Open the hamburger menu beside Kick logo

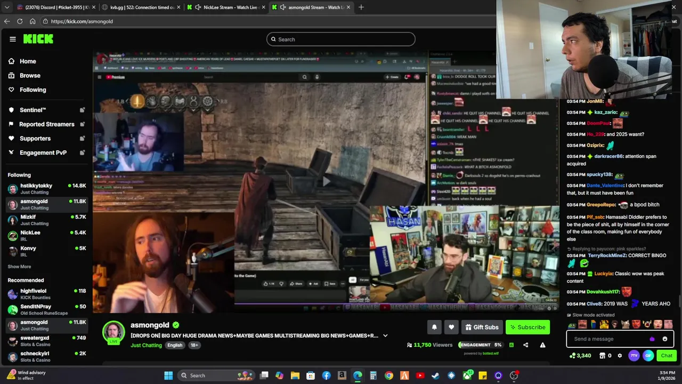click(x=12, y=39)
